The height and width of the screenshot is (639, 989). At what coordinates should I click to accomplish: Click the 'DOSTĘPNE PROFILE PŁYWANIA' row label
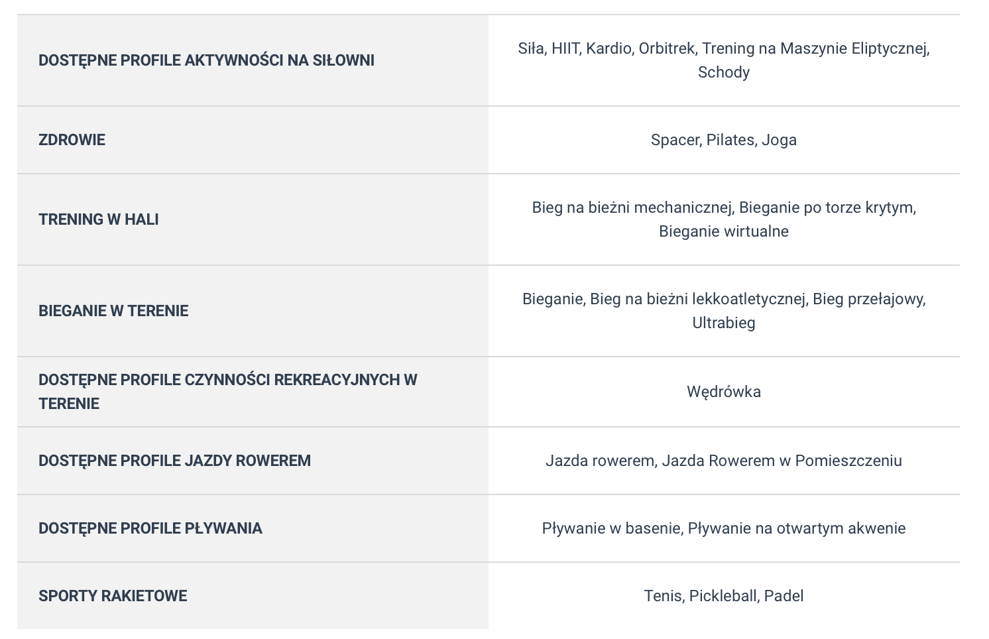click(x=150, y=528)
